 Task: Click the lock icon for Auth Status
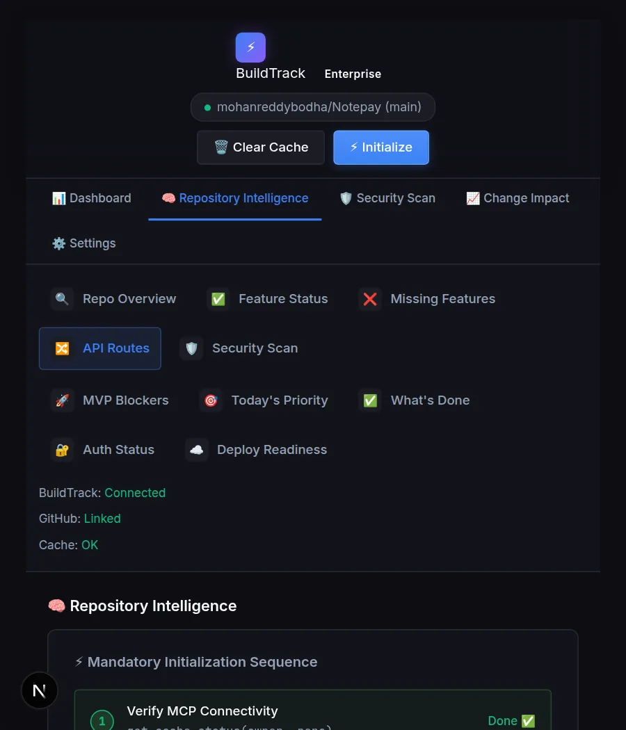point(62,450)
